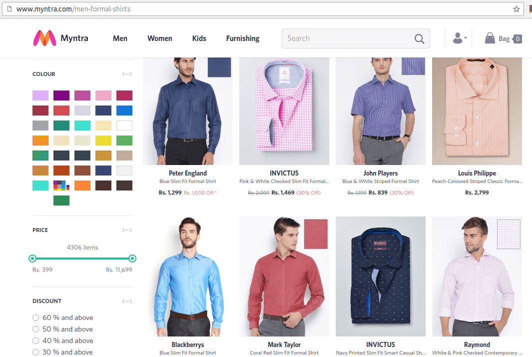This screenshot has width=532, height=357.
Task: Click the 'Rs. 1,299' price
Action: tap(170, 192)
